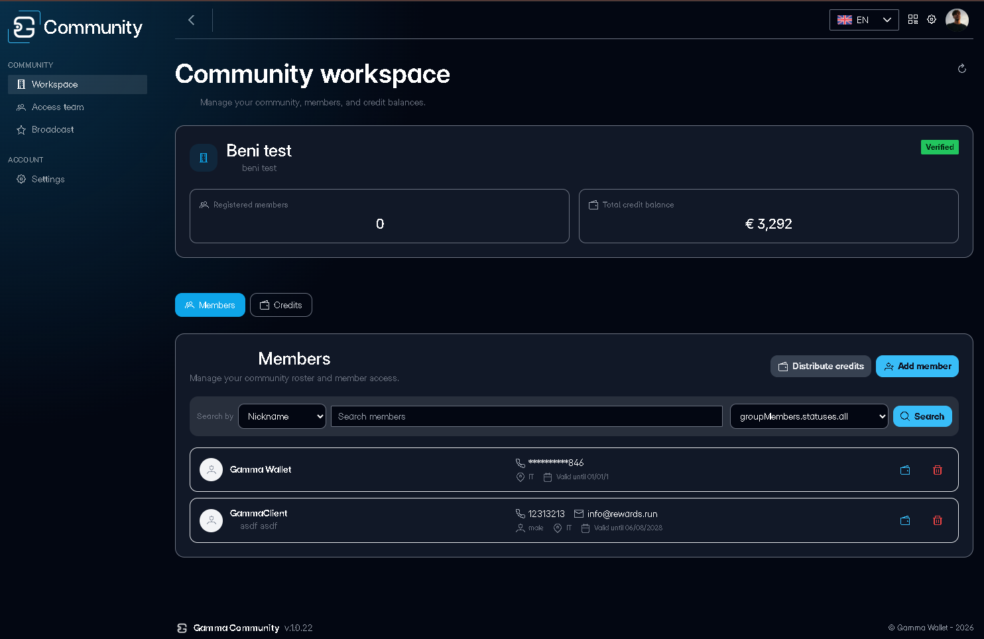The height and width of the screenshot is (639, 984).
Task: Collapse sidebar with back chevron
Action: (x=192, y=20)
